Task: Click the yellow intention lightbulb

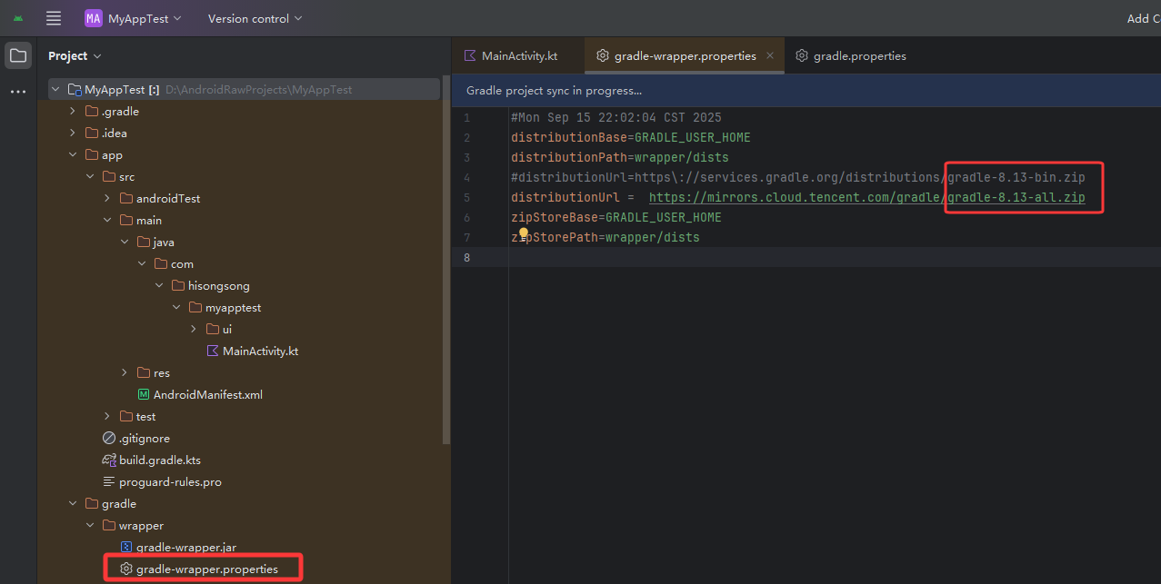Action: point(524,233)
